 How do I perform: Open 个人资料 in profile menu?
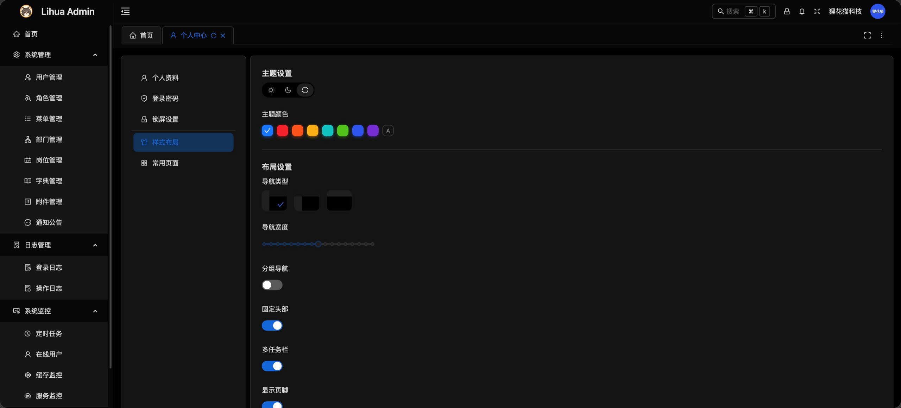183,78
